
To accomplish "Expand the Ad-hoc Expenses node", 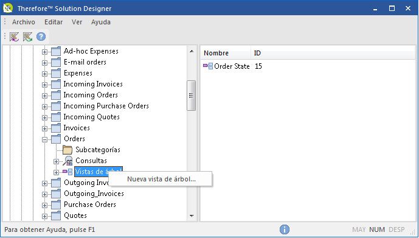I will click(44, 52).
